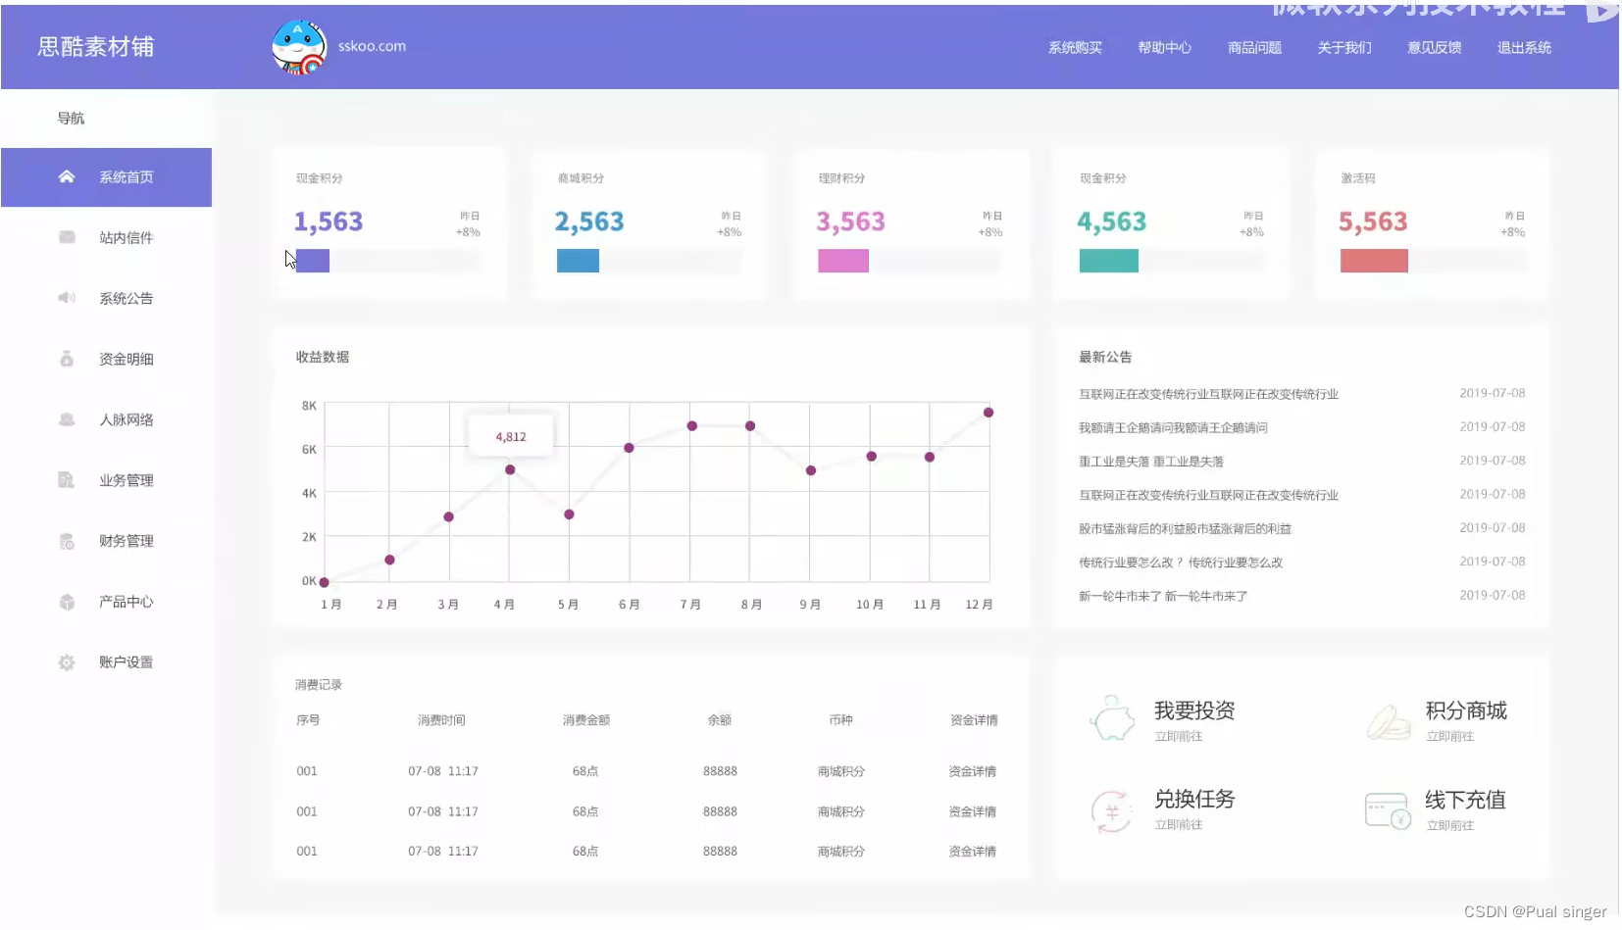Screen dimensions: 1622x930
Task: Open 资金明细 in the sidebar
Action: tap(106, 360)
